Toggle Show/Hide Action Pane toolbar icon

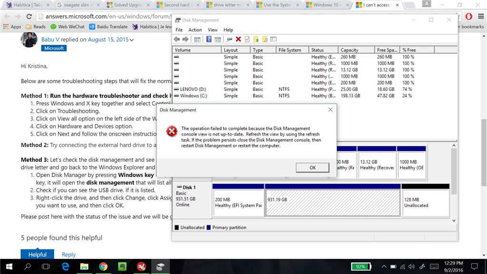pyautogui.click(x=218, y=39)
